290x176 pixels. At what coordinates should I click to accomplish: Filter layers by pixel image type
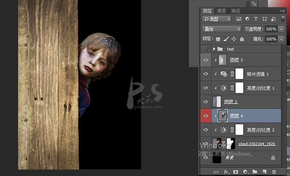(x=239, y=19)
